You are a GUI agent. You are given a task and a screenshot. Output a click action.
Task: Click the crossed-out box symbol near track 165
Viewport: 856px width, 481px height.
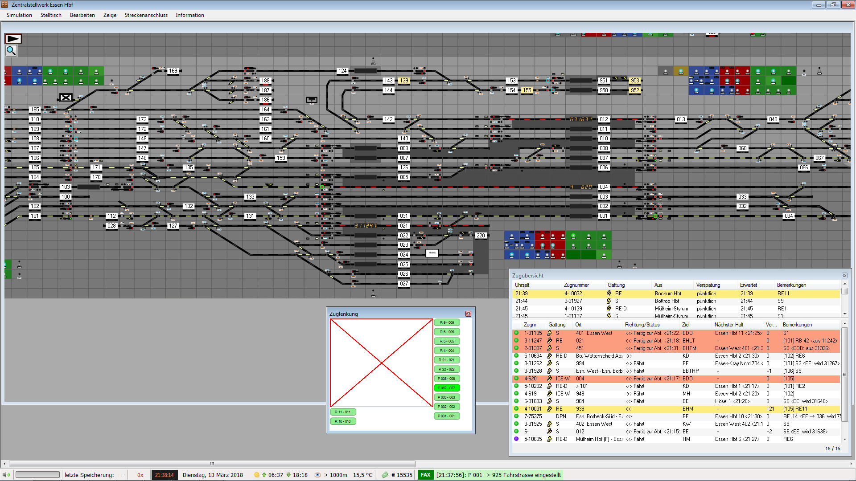[x=66, y=98]
